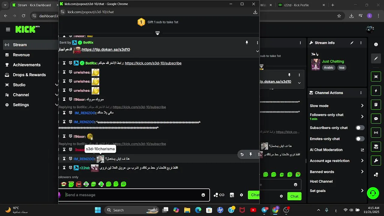Expand the gift sub leaderboard arrow
The height and width of the screenshot is (216, 384).
[x=157, y=33]
